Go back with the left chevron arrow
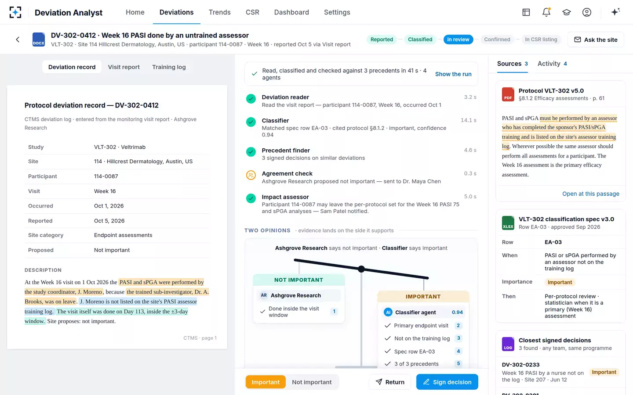 click(x=18, y=39)
